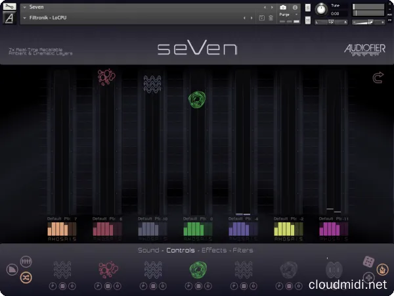Click the four-figures group icon
The height and width of the screenshot is (296, 394).
pos(26,262)
